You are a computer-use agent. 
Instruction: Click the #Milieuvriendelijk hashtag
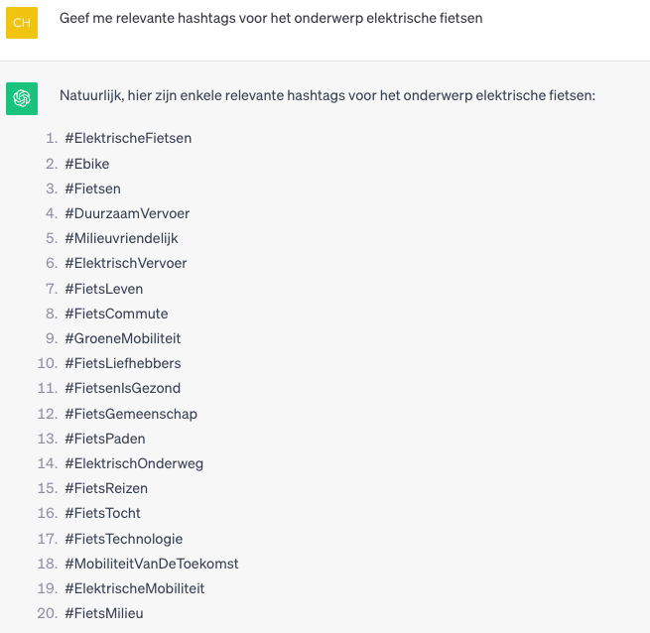pos(121,238)
